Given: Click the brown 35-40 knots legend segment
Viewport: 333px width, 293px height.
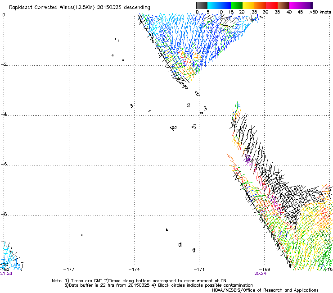Looking at the screenshot, I should tap(283, 5).
